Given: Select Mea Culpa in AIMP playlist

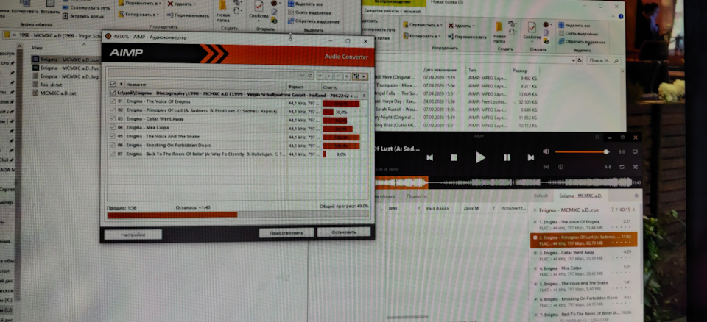Looking at the screenshot, I should point(584,271).
